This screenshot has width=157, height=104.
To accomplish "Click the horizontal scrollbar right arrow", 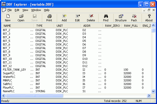I will (149, 96).
